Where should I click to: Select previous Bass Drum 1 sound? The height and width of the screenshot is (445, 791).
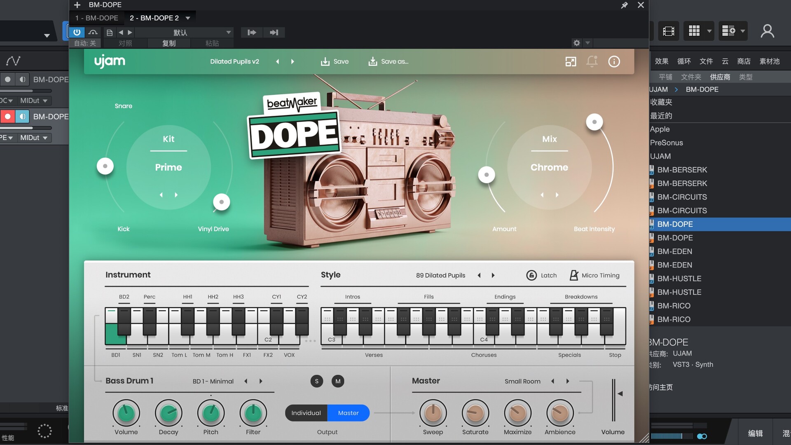[x=246, y=381]
